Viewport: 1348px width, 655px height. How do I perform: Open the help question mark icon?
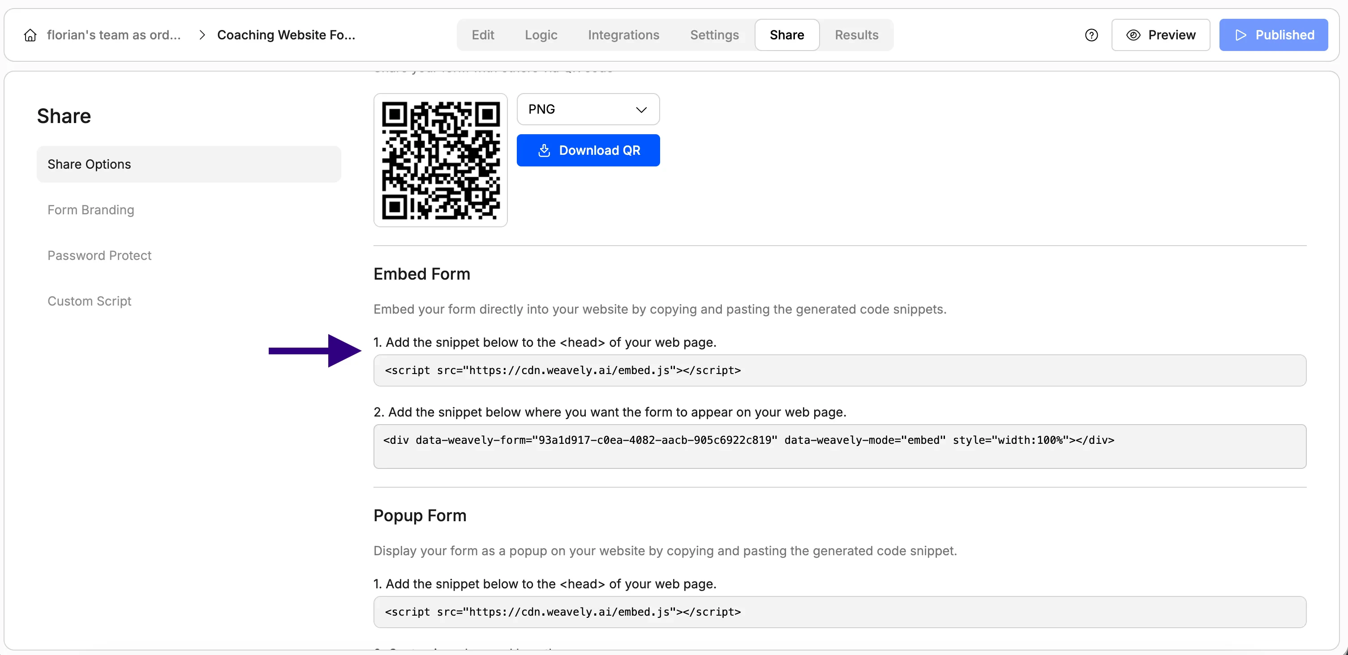1091,34
